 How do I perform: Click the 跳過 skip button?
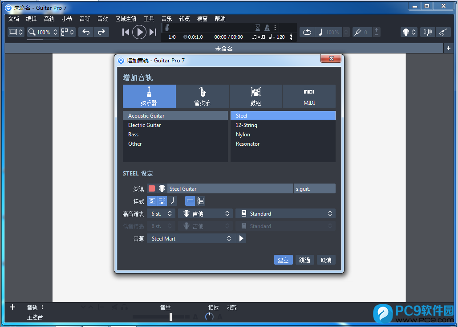point(304,260)
